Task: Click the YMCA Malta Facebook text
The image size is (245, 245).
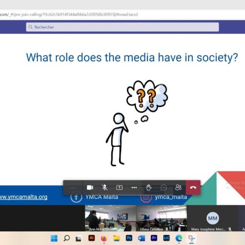Action: pyautogui.click(x=101, y=197)
